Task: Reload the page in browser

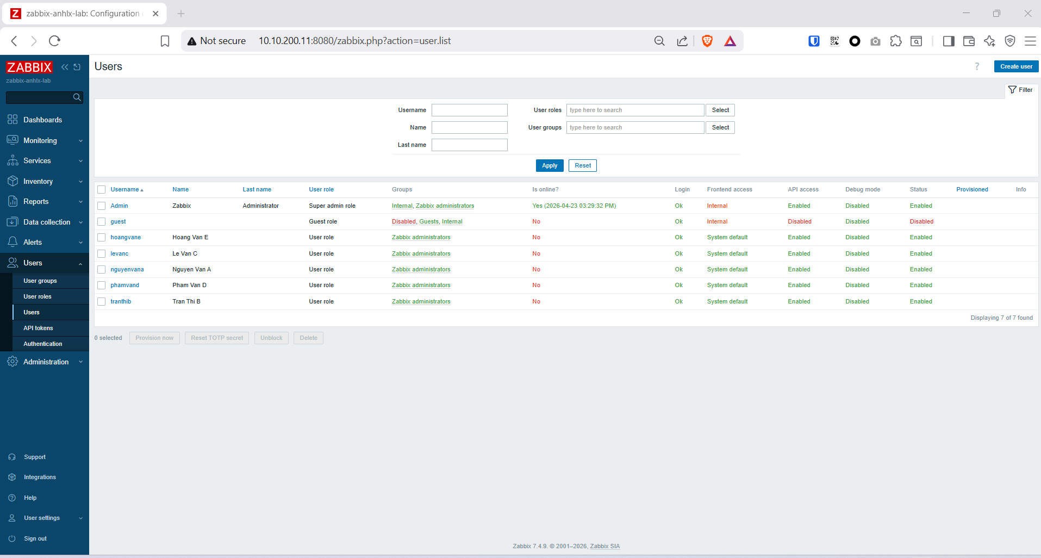Action: [x=54, y=41]
